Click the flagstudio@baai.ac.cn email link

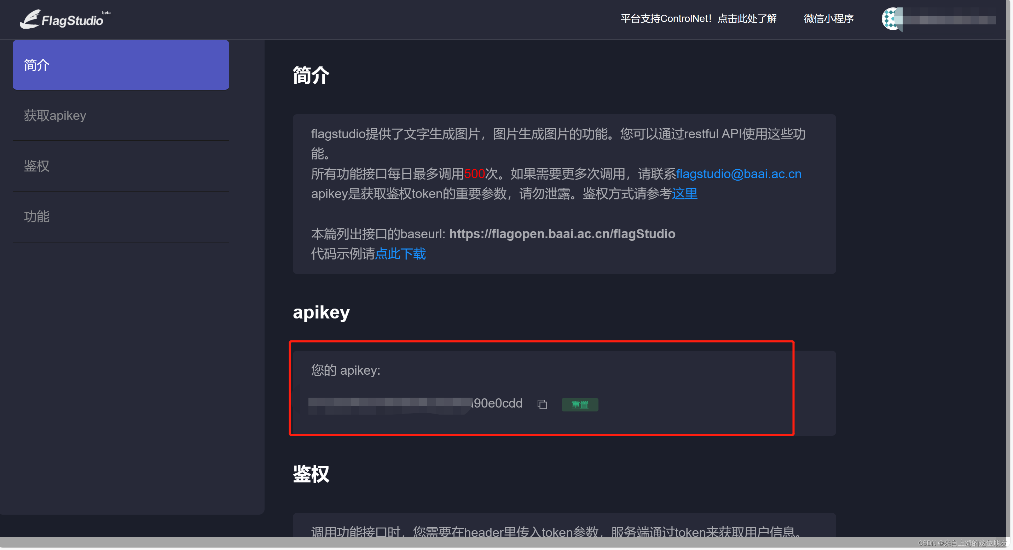(739, 174)
